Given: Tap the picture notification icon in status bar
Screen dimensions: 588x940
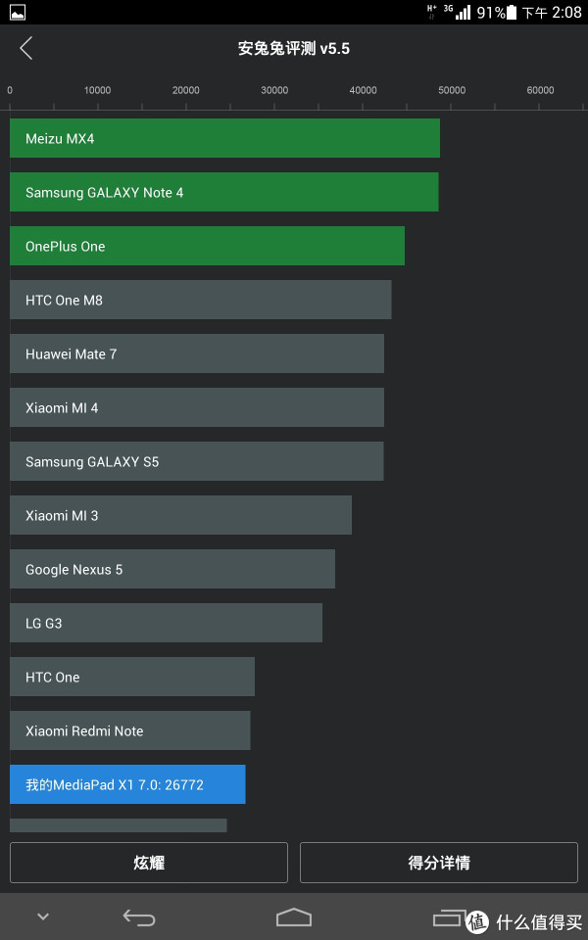Looking at the screenshot, I should pyautogui.click(x=18, y=12).
